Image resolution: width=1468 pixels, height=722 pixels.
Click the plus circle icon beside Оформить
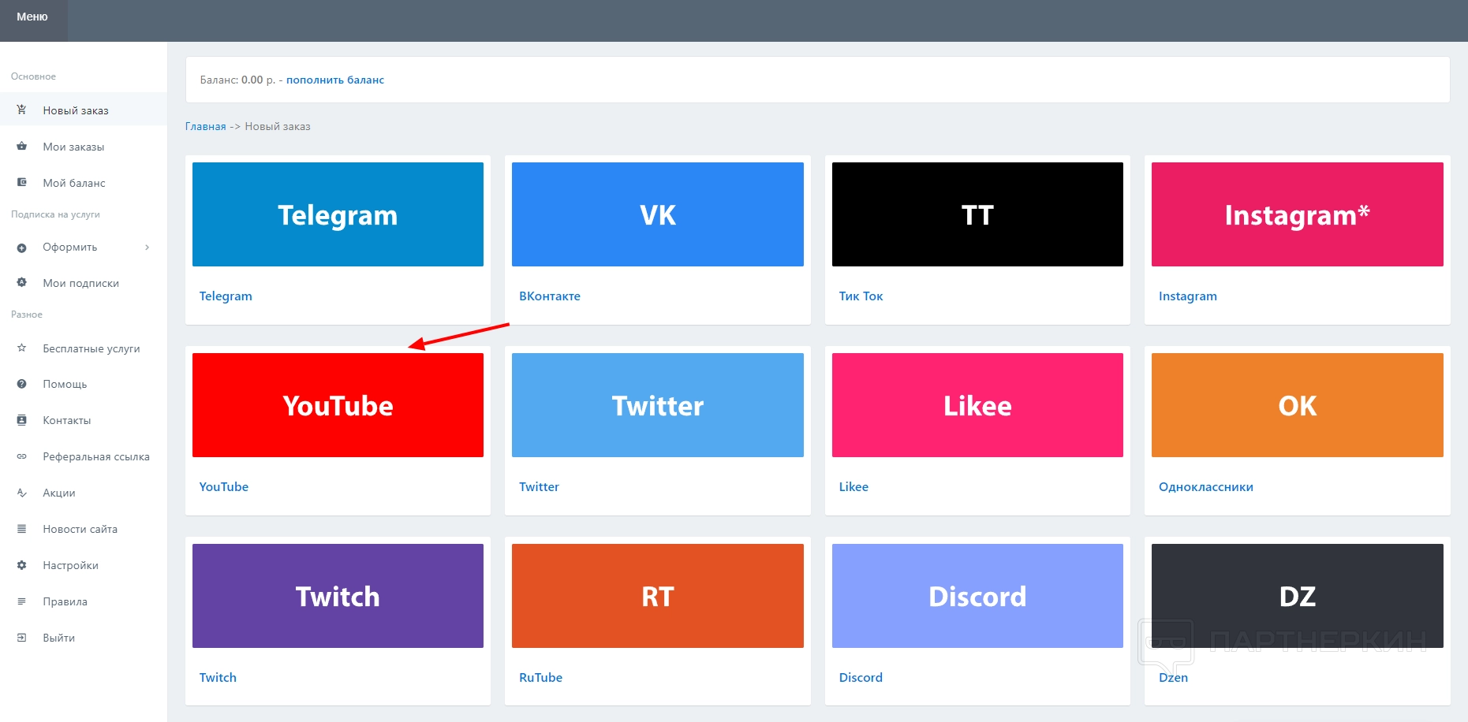point(22,247)
